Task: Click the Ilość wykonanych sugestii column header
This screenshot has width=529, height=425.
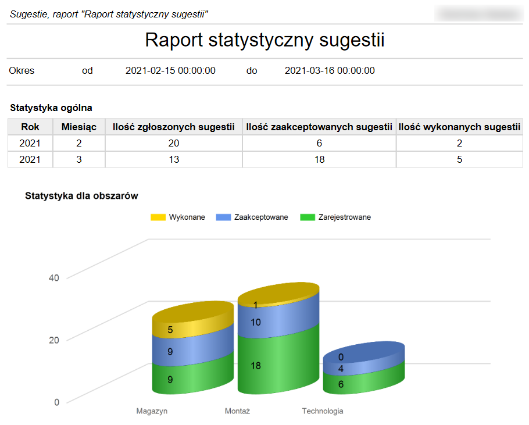Action: (459, 127)
